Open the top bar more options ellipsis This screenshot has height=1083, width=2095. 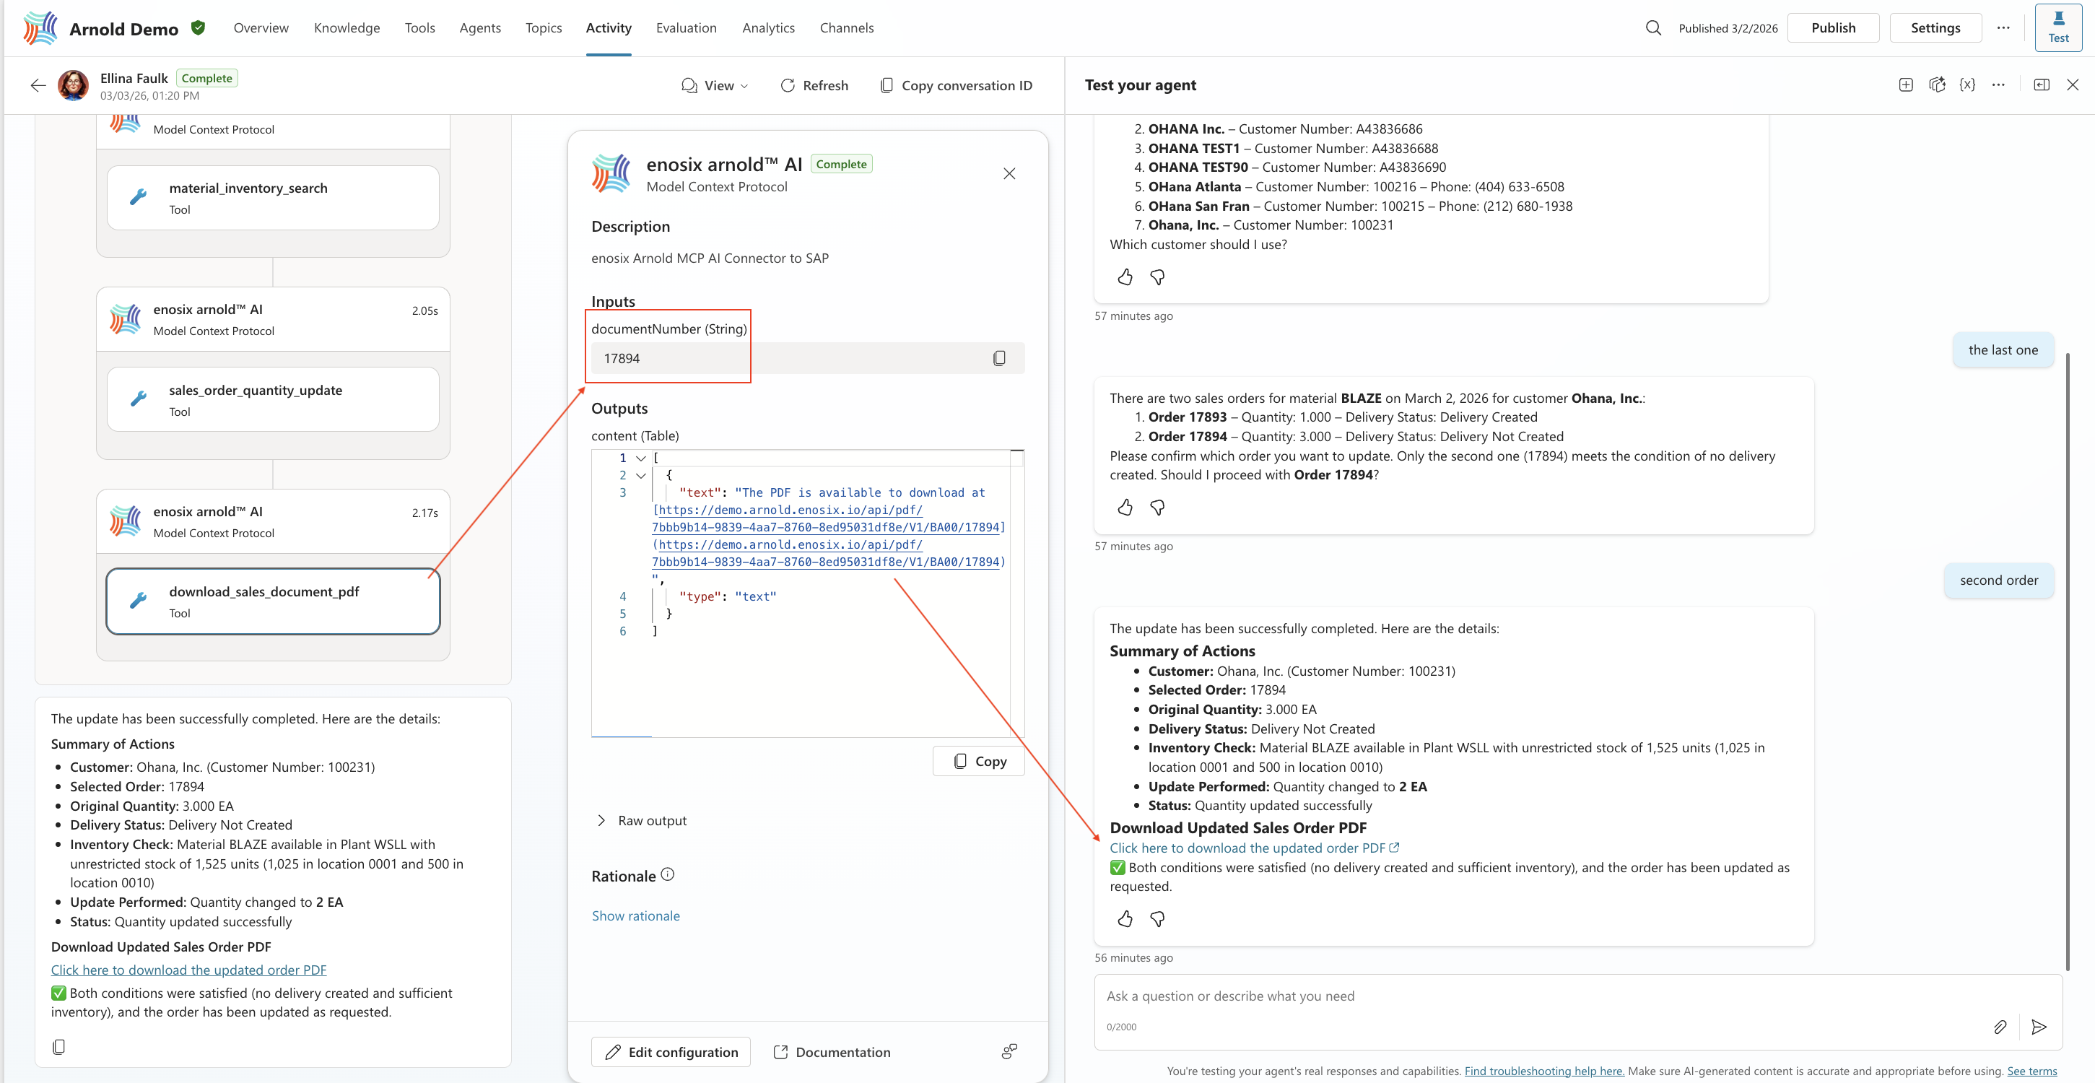point(2003,27)
